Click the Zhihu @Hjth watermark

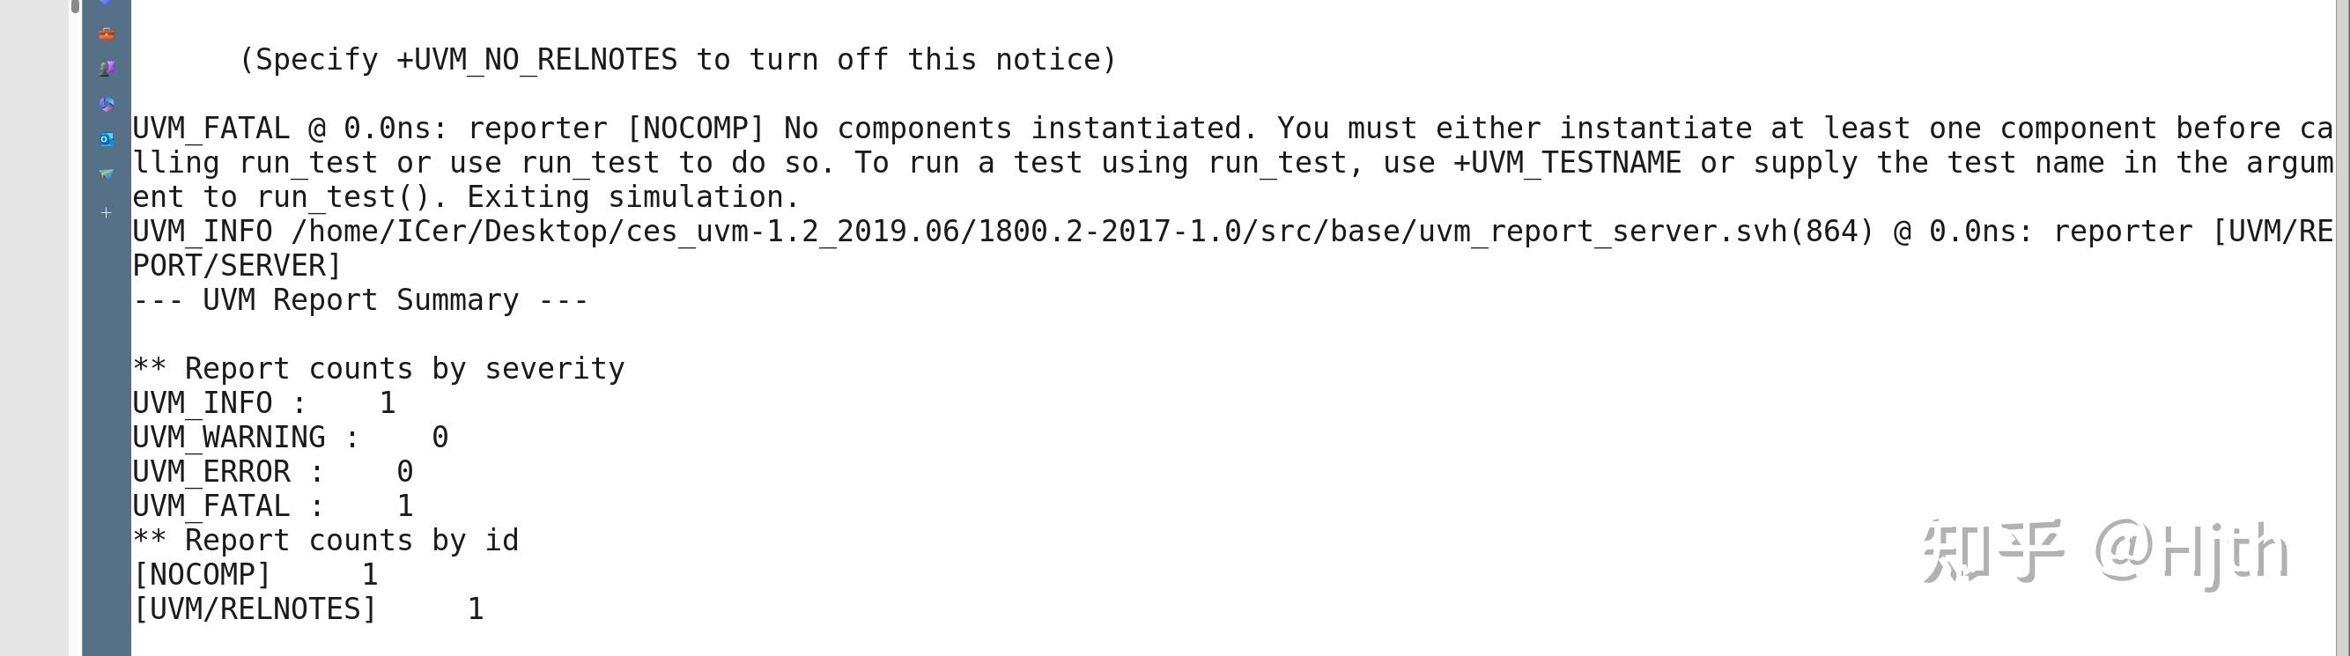click(x=2105, y=551)
